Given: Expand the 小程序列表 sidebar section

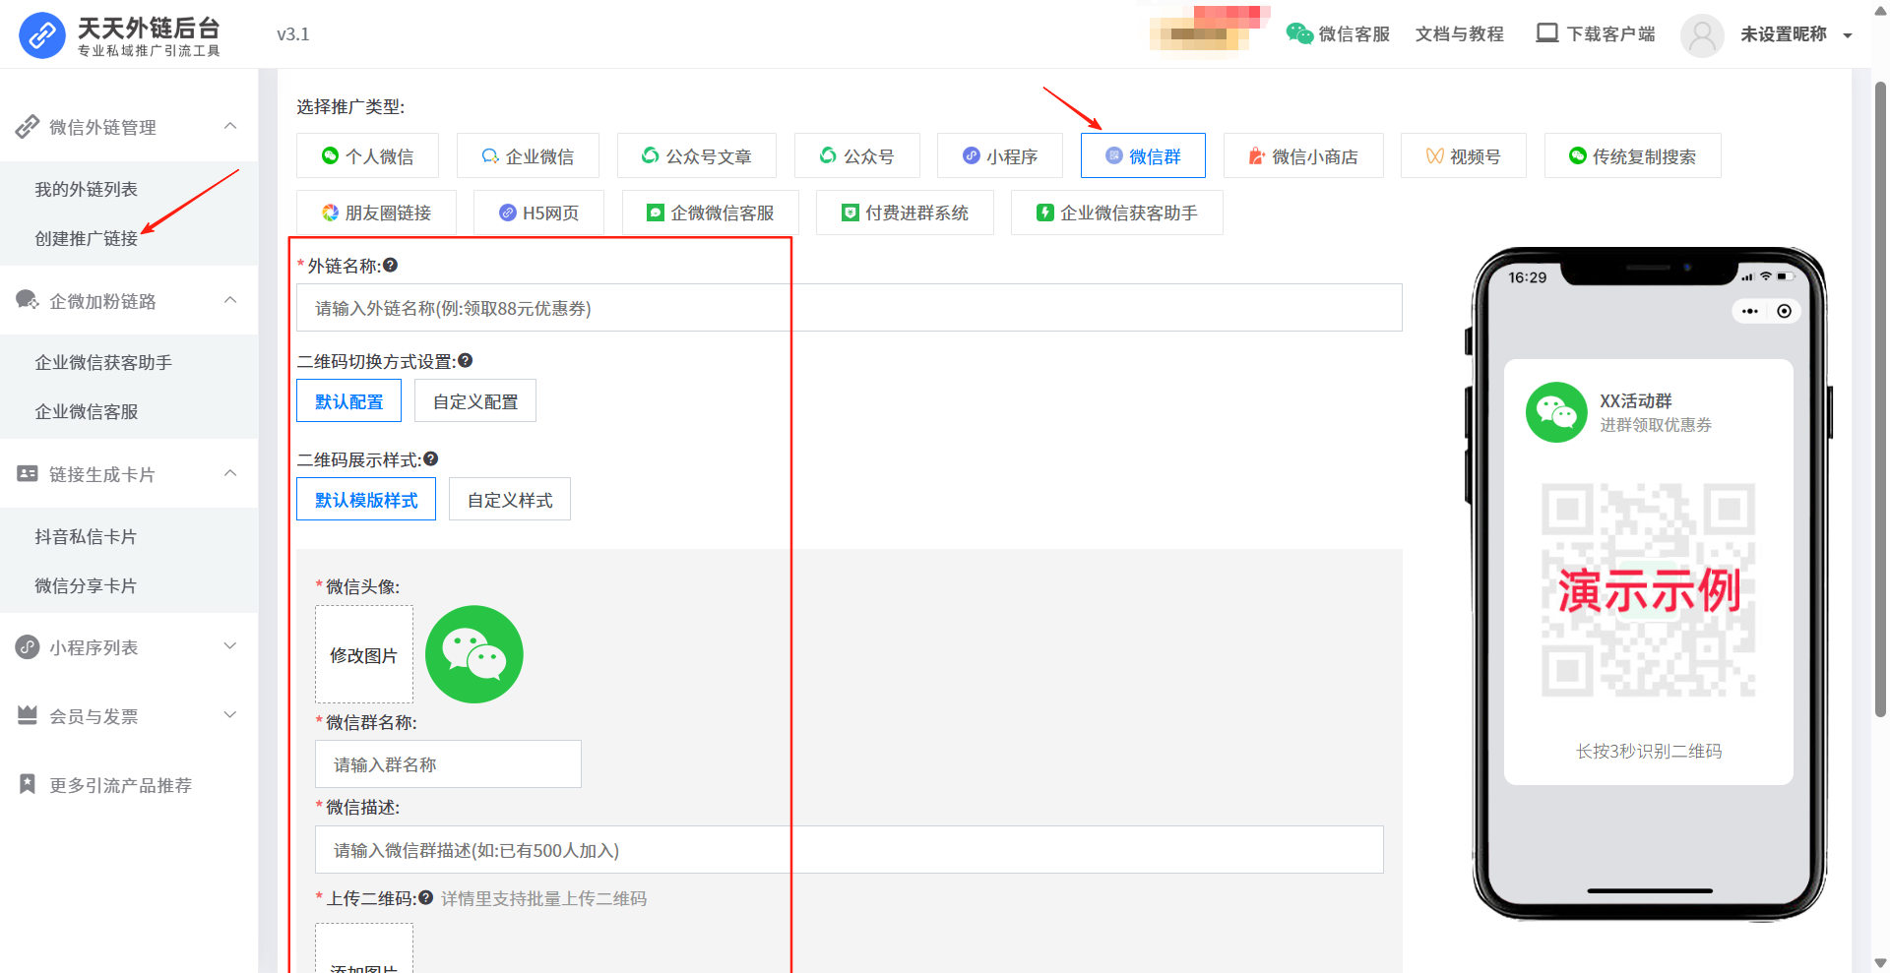Looking at the screenshot, I should click(230, 646).
